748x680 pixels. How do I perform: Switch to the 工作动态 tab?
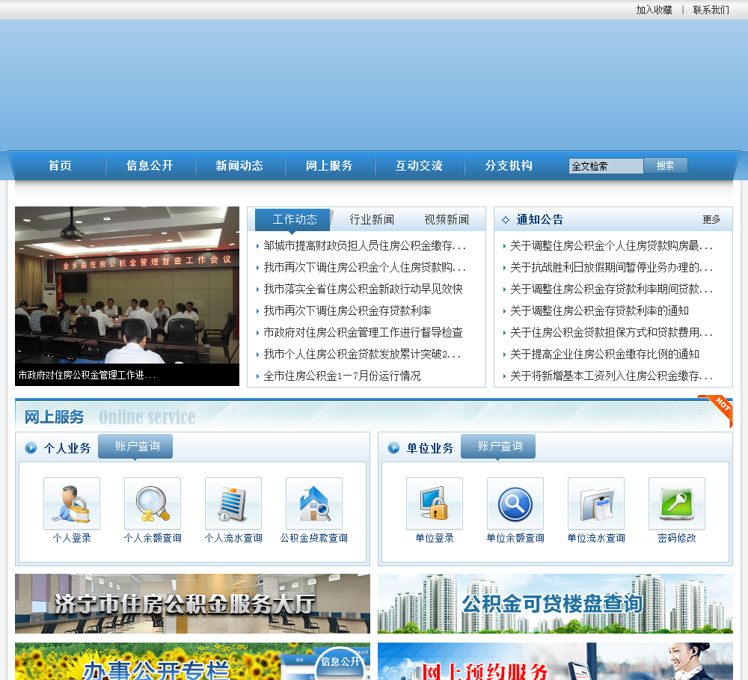[293, 219]
